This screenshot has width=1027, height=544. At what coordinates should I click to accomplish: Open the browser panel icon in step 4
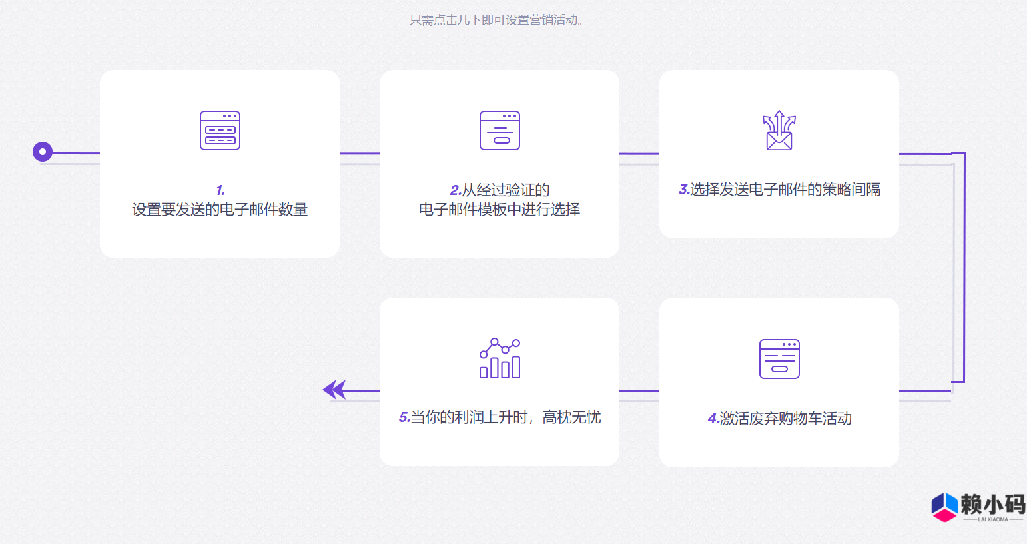[779, 358]
